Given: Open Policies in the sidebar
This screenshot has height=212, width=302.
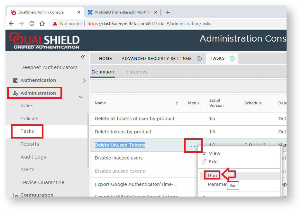Looking at the screenshot, I should pyautogui.click(x=29, y=119).
